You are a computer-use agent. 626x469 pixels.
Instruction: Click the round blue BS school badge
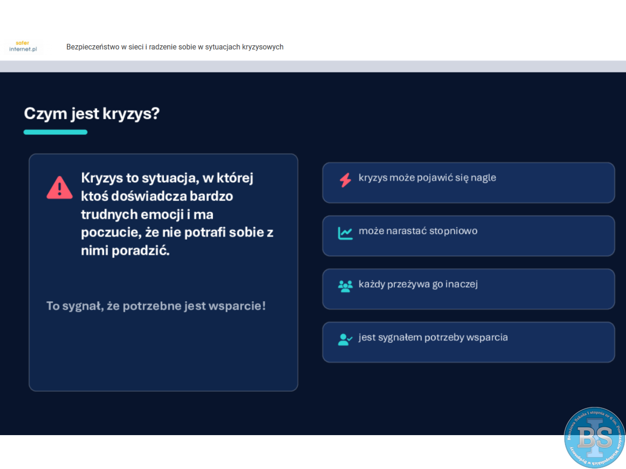tap(594, 437)
